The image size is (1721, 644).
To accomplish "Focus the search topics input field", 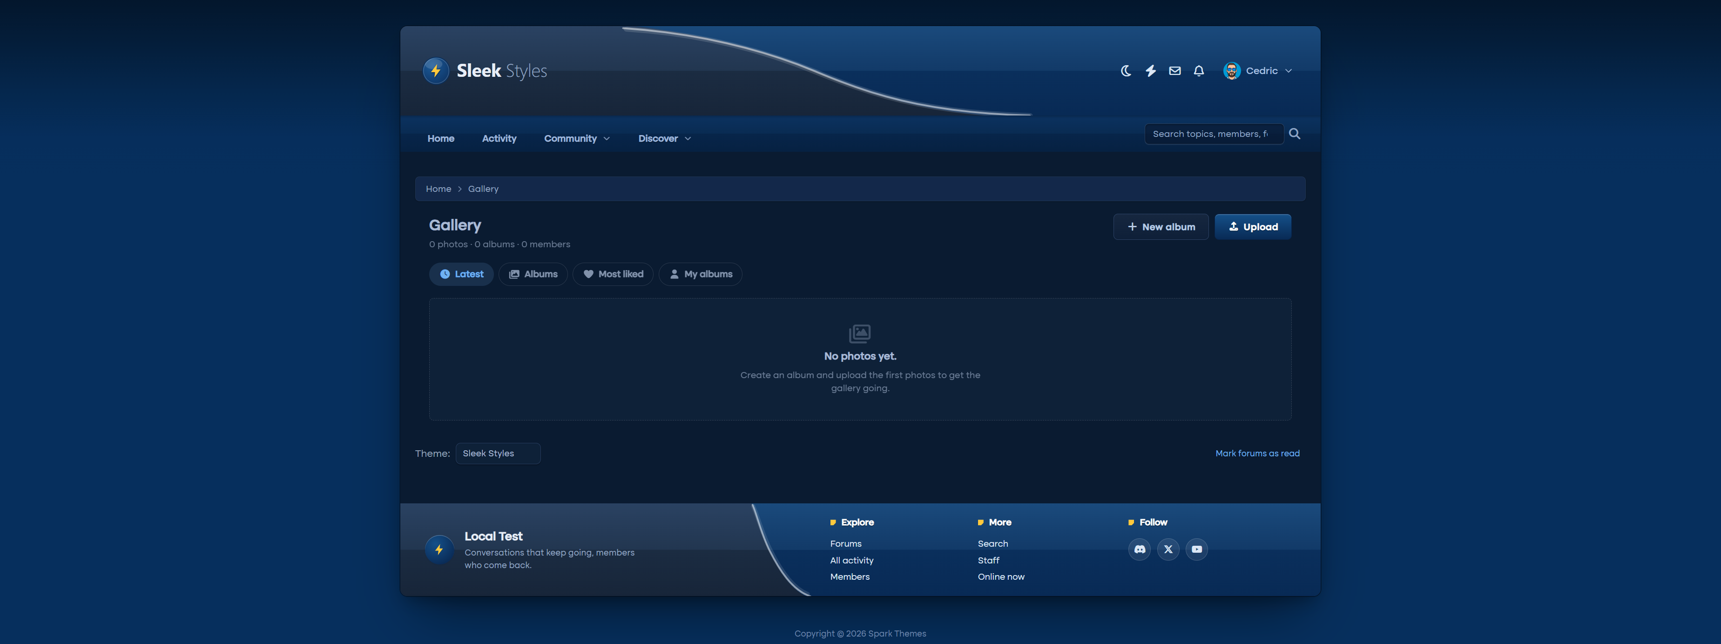I will (1214, 134).
